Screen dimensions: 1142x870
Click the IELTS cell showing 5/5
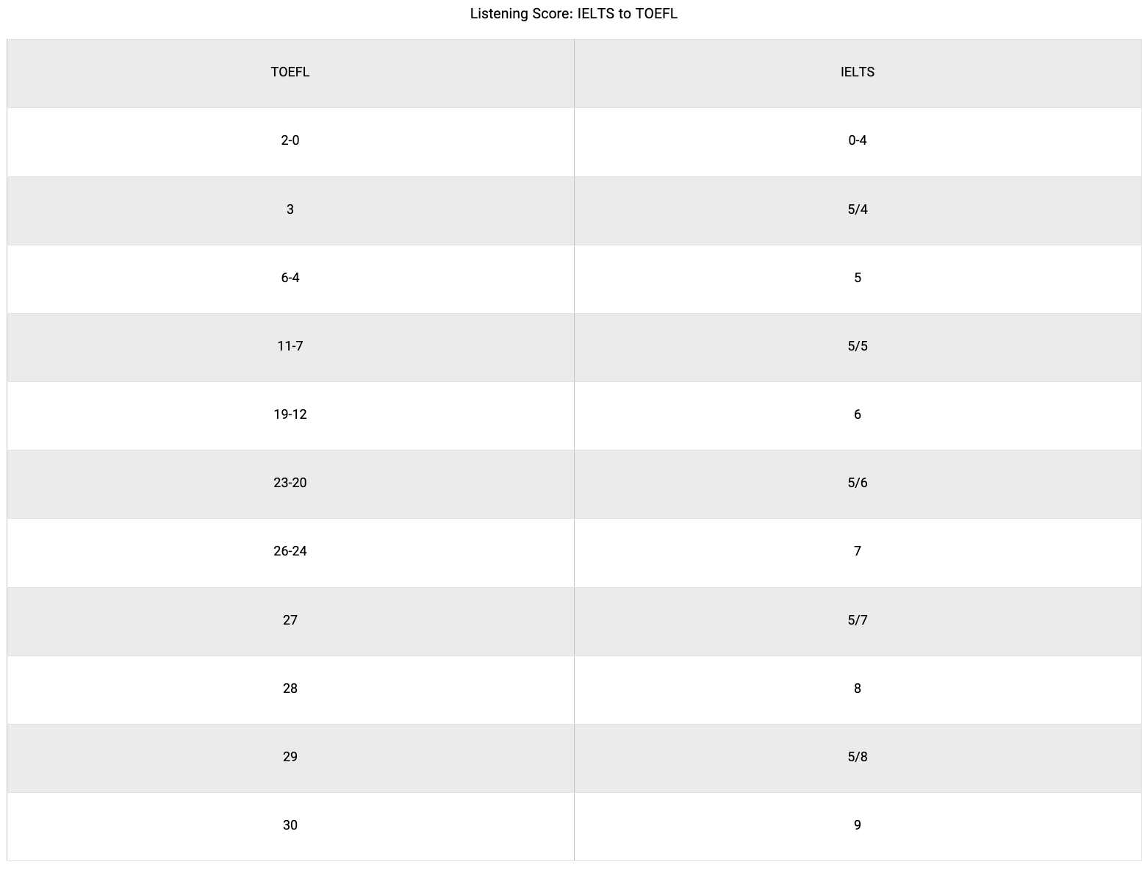tap(857, 346)
